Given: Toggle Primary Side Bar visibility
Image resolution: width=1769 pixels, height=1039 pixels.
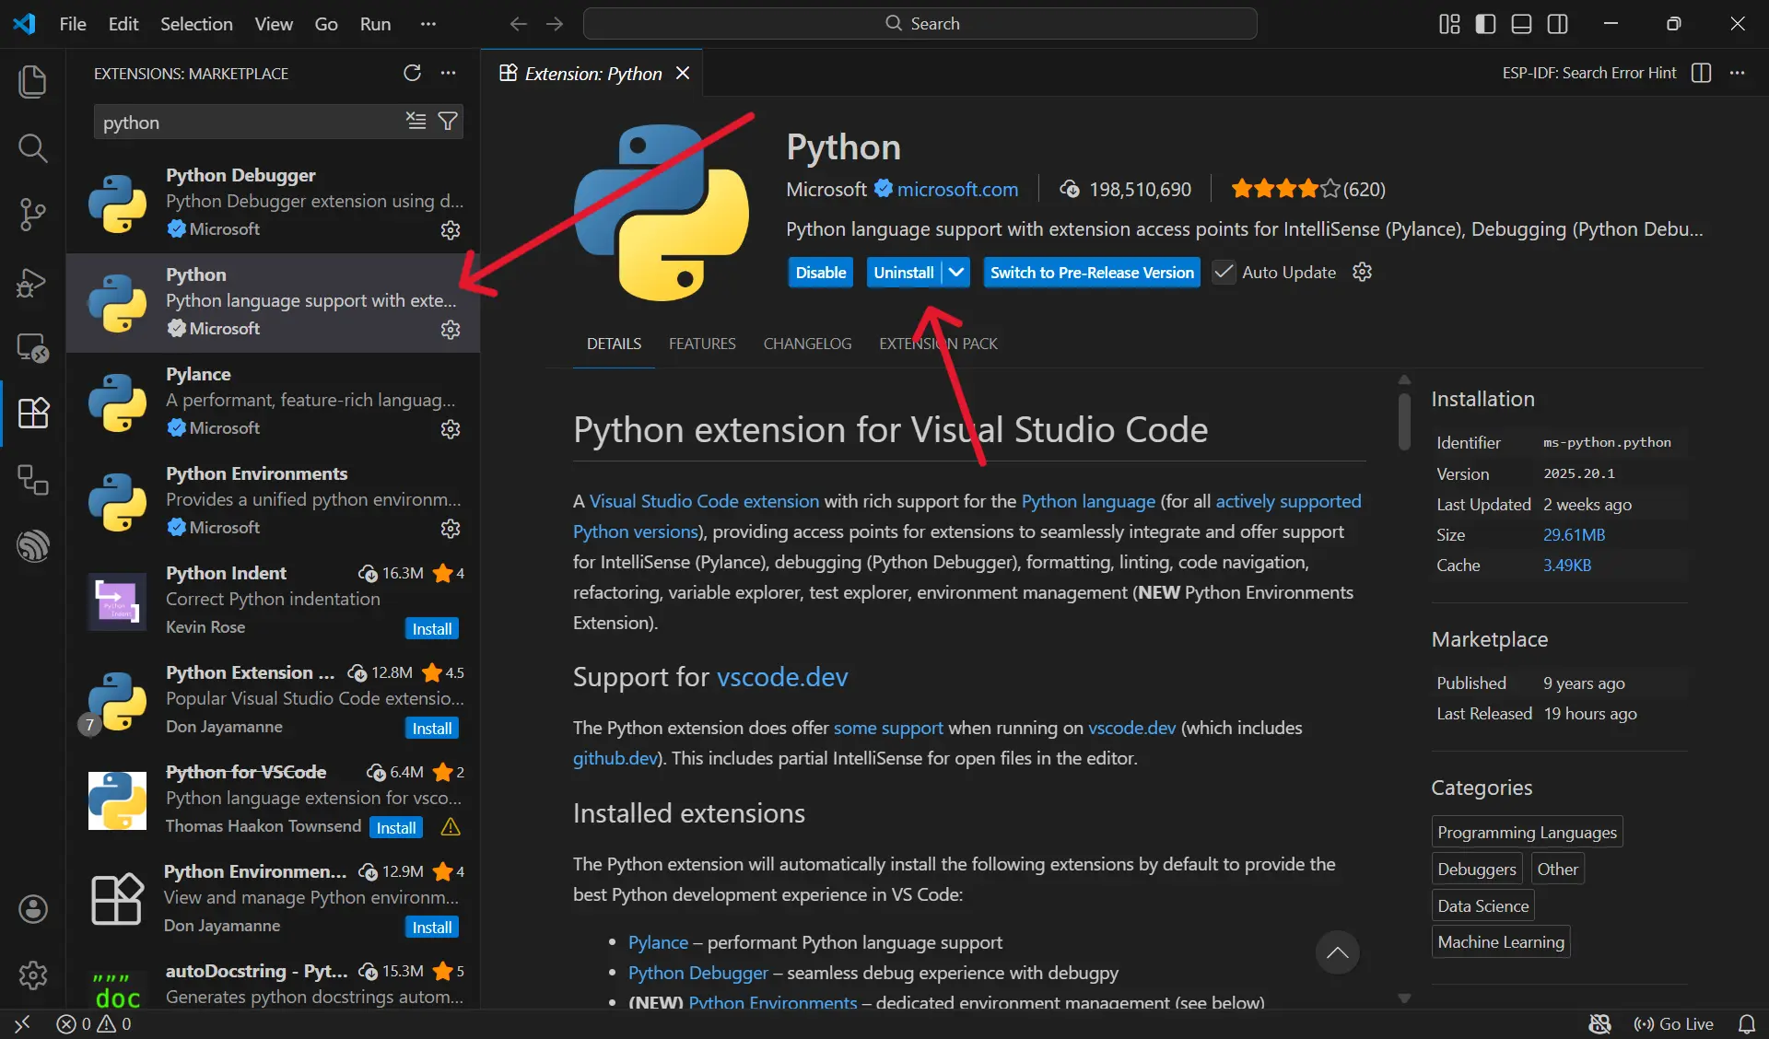Looking at the screenshot, I should click(1485, 24).
